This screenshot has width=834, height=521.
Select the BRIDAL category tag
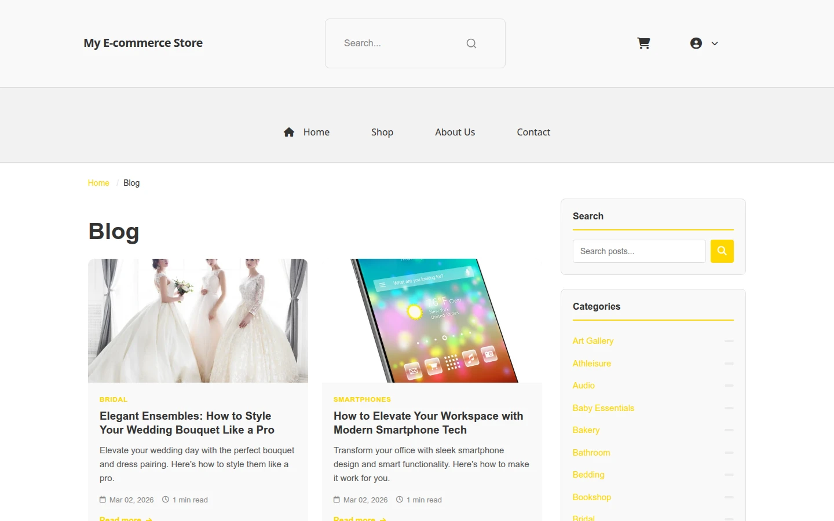click(114, 399)
